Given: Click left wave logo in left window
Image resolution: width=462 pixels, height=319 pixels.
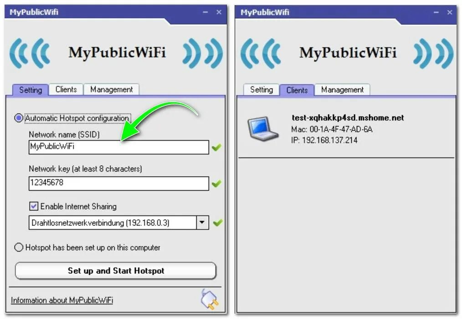Looking at the screenshot, I should click(x=30, y=53).
